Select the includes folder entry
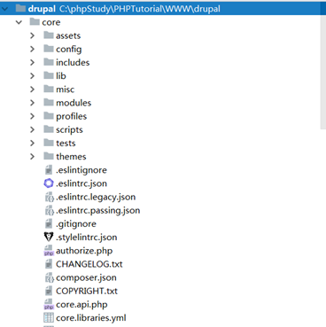 pos(73,63)
